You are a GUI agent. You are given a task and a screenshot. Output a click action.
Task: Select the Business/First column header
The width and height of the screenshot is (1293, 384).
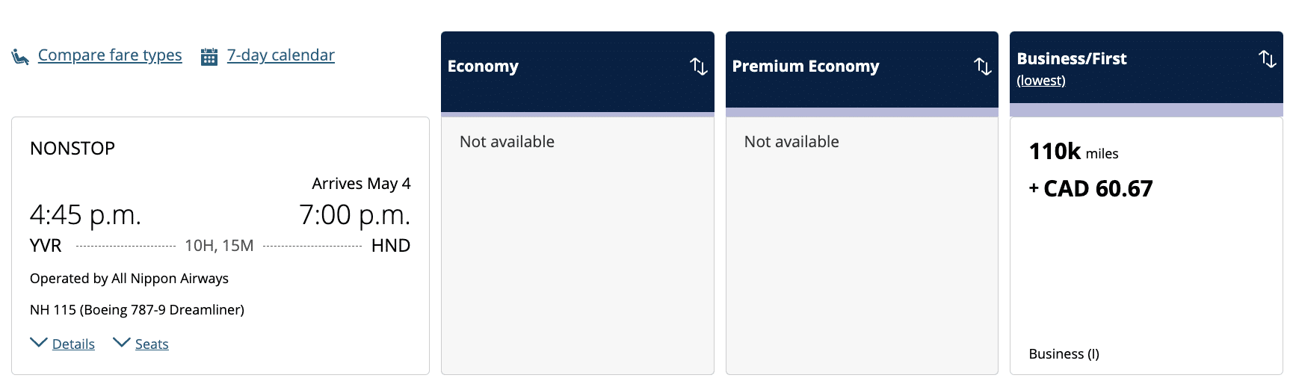tap(1071, 59)
